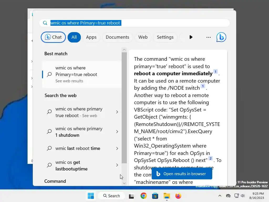This screenshot has width=269, height=202.
Task: Show more filter tabs with the play arrow
Action: click(x=191, y=37)
